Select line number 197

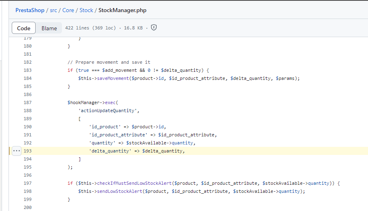(x=28, y=183)
